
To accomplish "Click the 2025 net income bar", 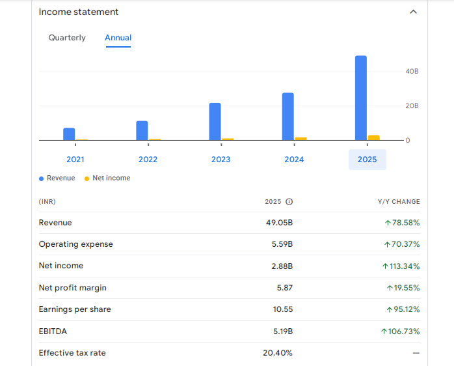I will pyautogui.click(x=374, y=138).
